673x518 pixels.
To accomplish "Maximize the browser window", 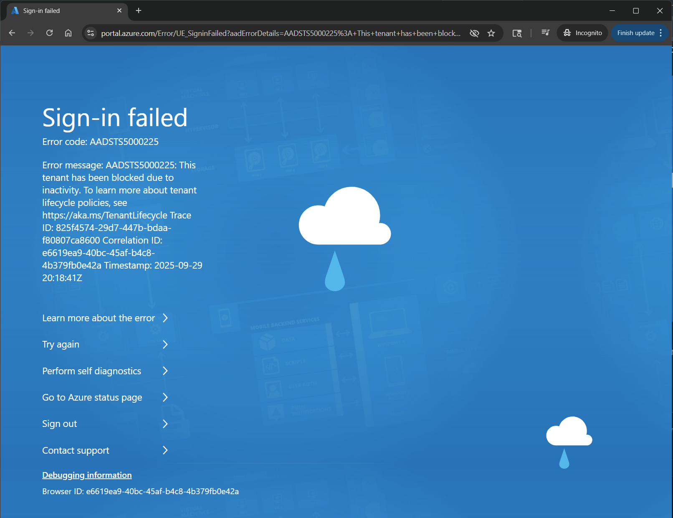I will pyautogui.click(x=636, y=11).
